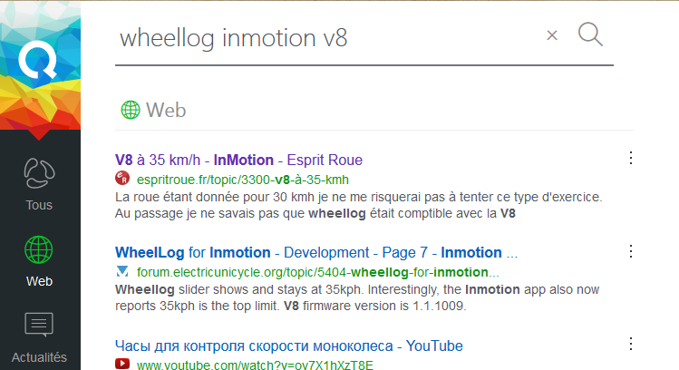Click the green Web heading globe icon
The height and width of the screenshot is (370, 679).
(131, 110)
